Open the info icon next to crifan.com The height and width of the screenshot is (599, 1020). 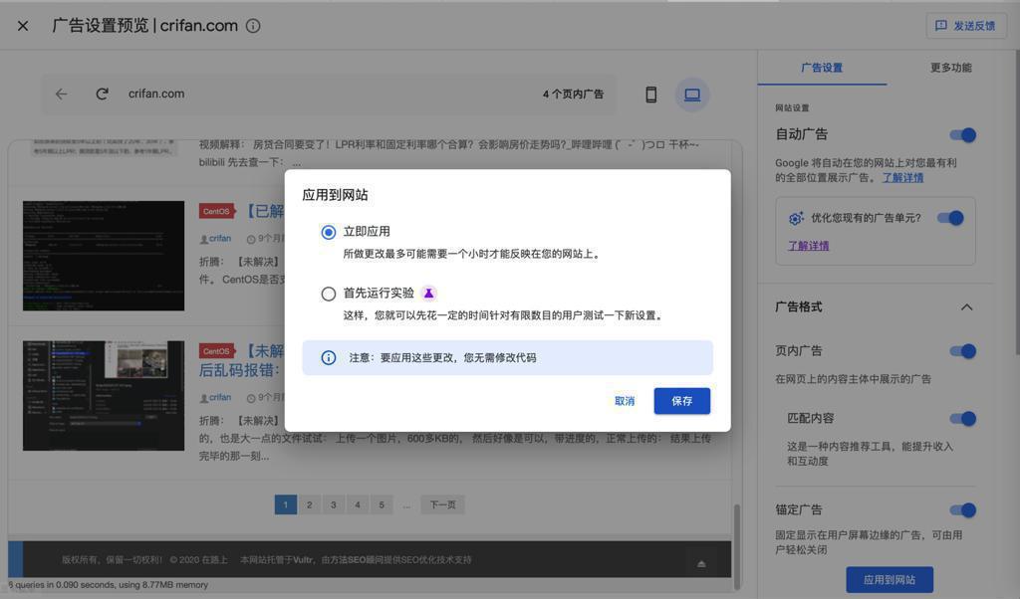pyautogui.click(x=253, y=26)
